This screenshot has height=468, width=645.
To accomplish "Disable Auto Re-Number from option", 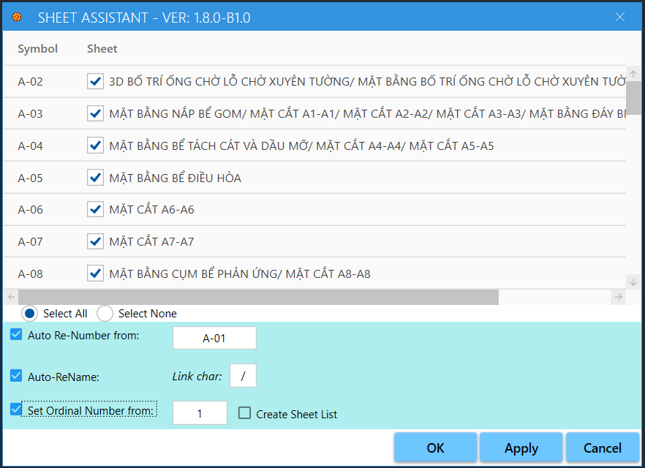I will pyautogui.click(x=16, y=335).
